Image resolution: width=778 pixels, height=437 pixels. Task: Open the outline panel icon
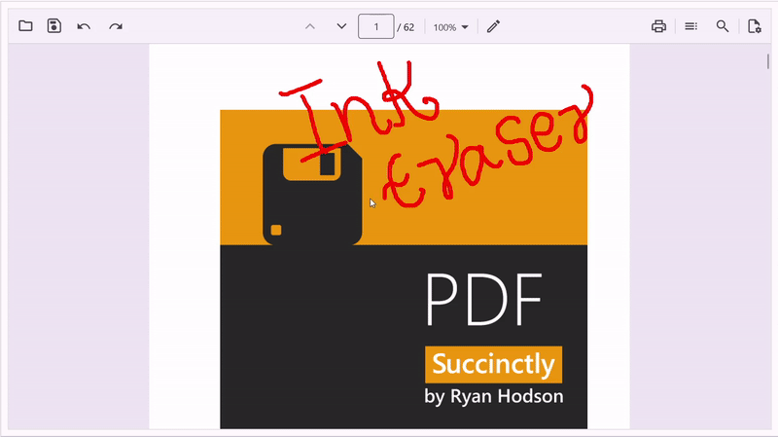(x=690, y=26)
